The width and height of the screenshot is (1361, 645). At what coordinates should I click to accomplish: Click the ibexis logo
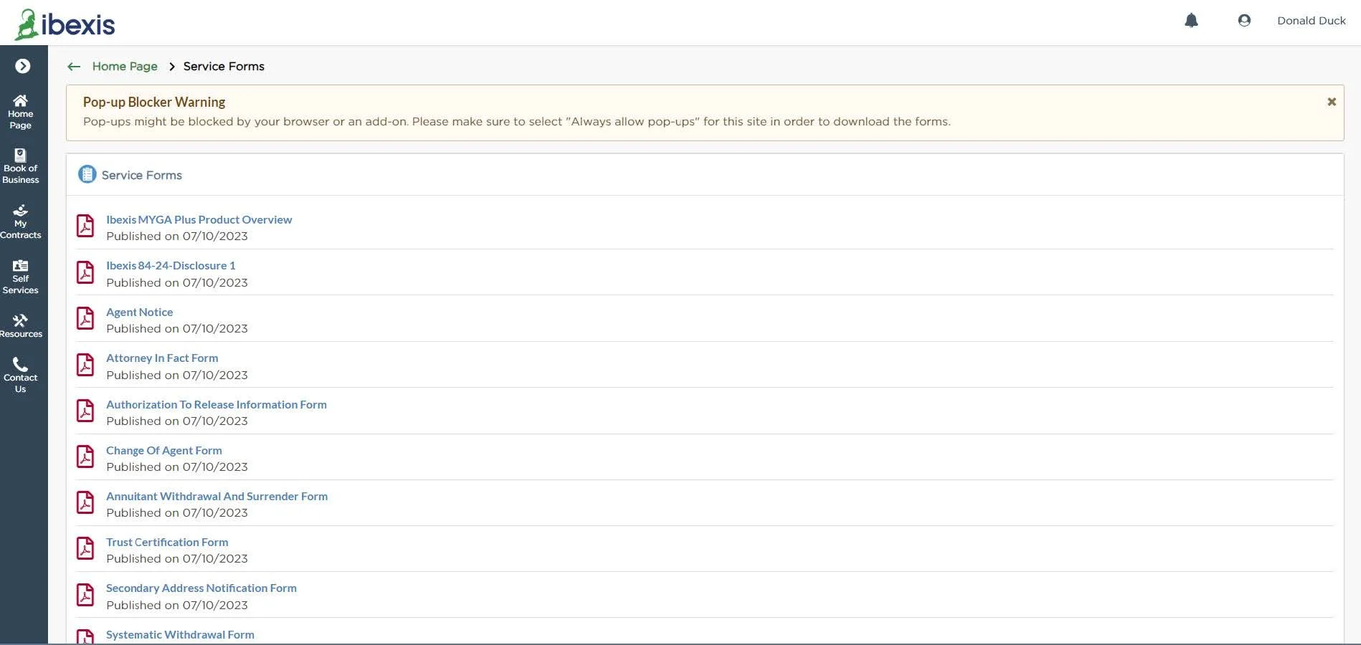(x=65, y=24)
